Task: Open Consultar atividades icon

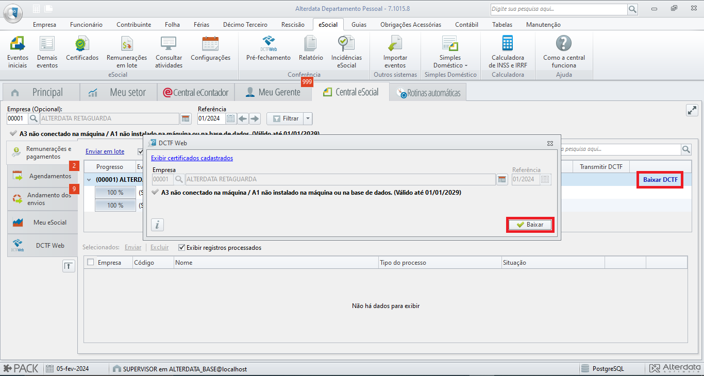Action: click(169, 52)
